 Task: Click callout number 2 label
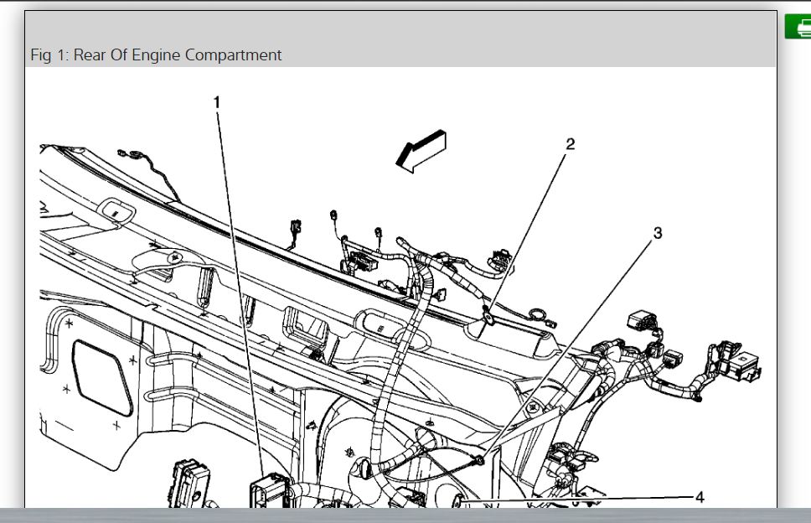pyautogui.click(x=570, y=144)
